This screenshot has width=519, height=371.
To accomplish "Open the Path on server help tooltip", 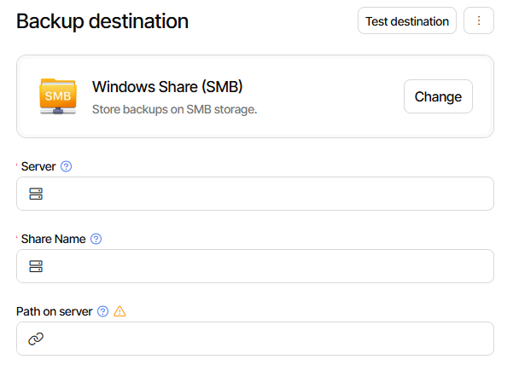I will [103, 311].
